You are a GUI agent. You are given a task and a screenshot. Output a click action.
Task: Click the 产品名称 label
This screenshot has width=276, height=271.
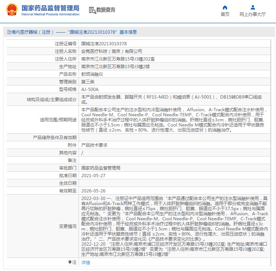[x=68, y=74]
